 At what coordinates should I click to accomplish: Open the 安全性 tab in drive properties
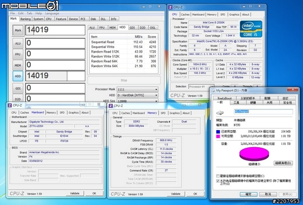tap(287, 103)
